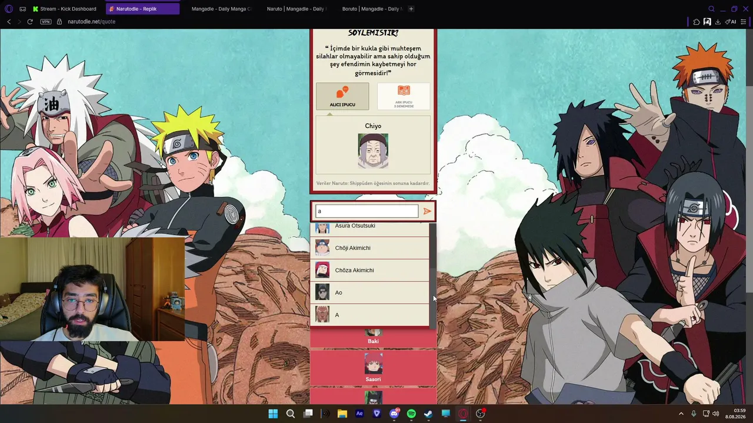Click the Sasori wrong-guess card
The height and width of the screenshot is (423, 753).
[x=373, y=368]
